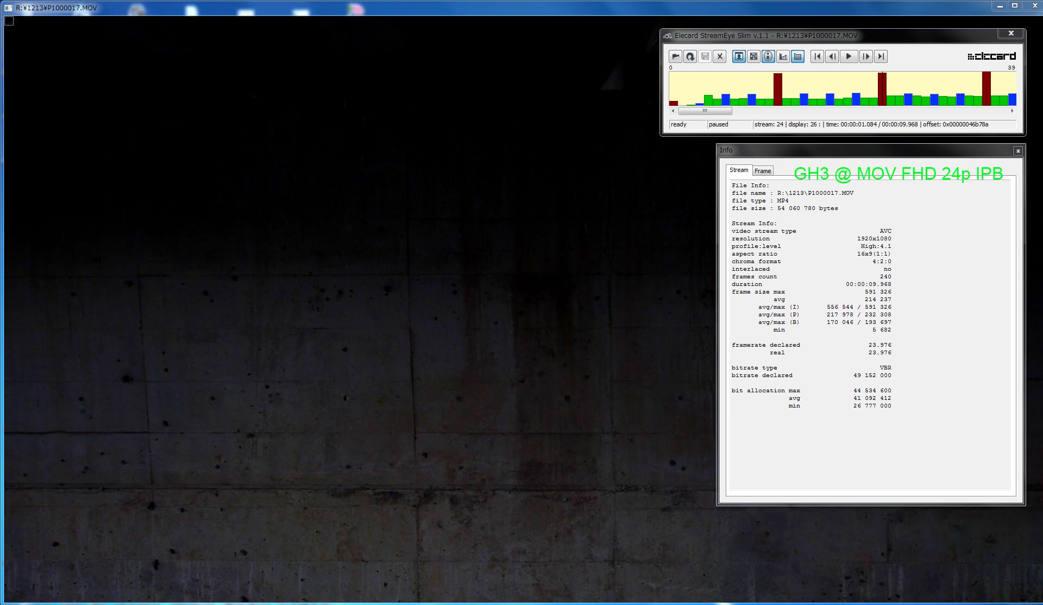Toggle the Info panel button
The width and height of the screenshot is (1043, 605).
(768, 56)
